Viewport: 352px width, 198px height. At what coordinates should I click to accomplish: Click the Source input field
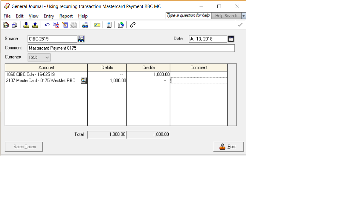52,39
